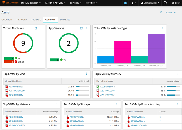
Task: Click the SolarWinds logo
Action: coord(10,3)
